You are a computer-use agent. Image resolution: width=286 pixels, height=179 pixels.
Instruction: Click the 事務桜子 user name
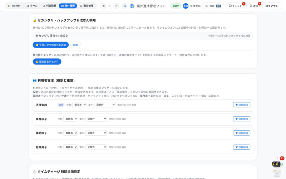[x=41, y=119]
